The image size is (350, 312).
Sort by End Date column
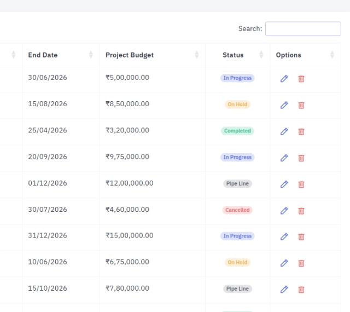pos(61,55)
